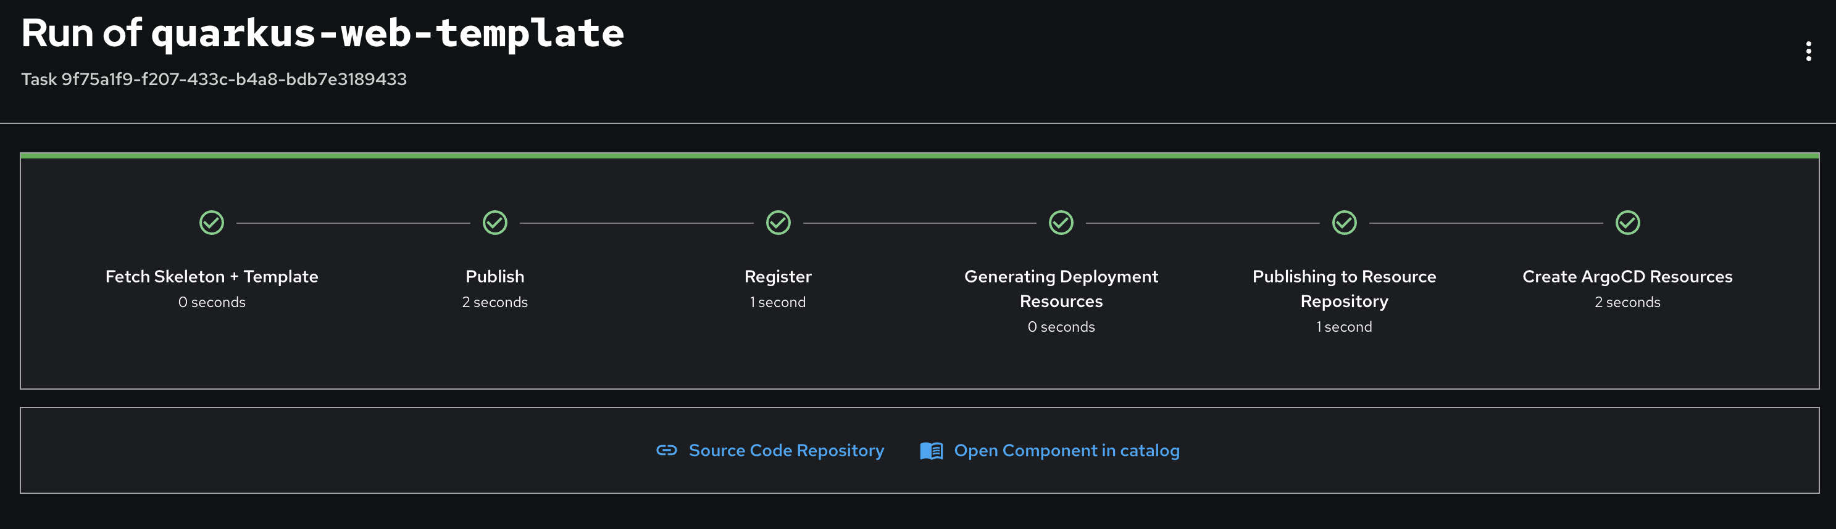Screen dimensions: 1836x529
Task: Click '2 seconds' under Publish
Action: point(494,302)
